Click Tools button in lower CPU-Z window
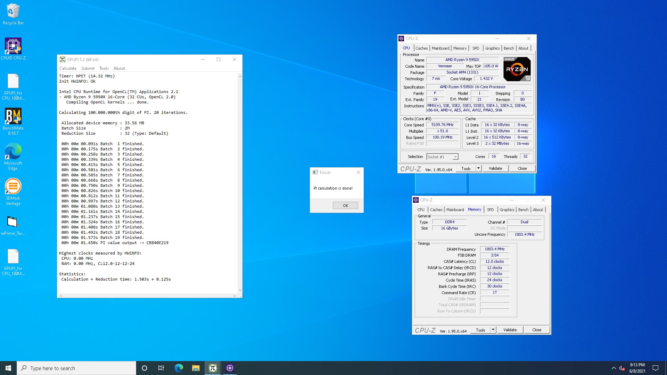The height and width of the screenshot is (375, 667). tap(480, 330)
